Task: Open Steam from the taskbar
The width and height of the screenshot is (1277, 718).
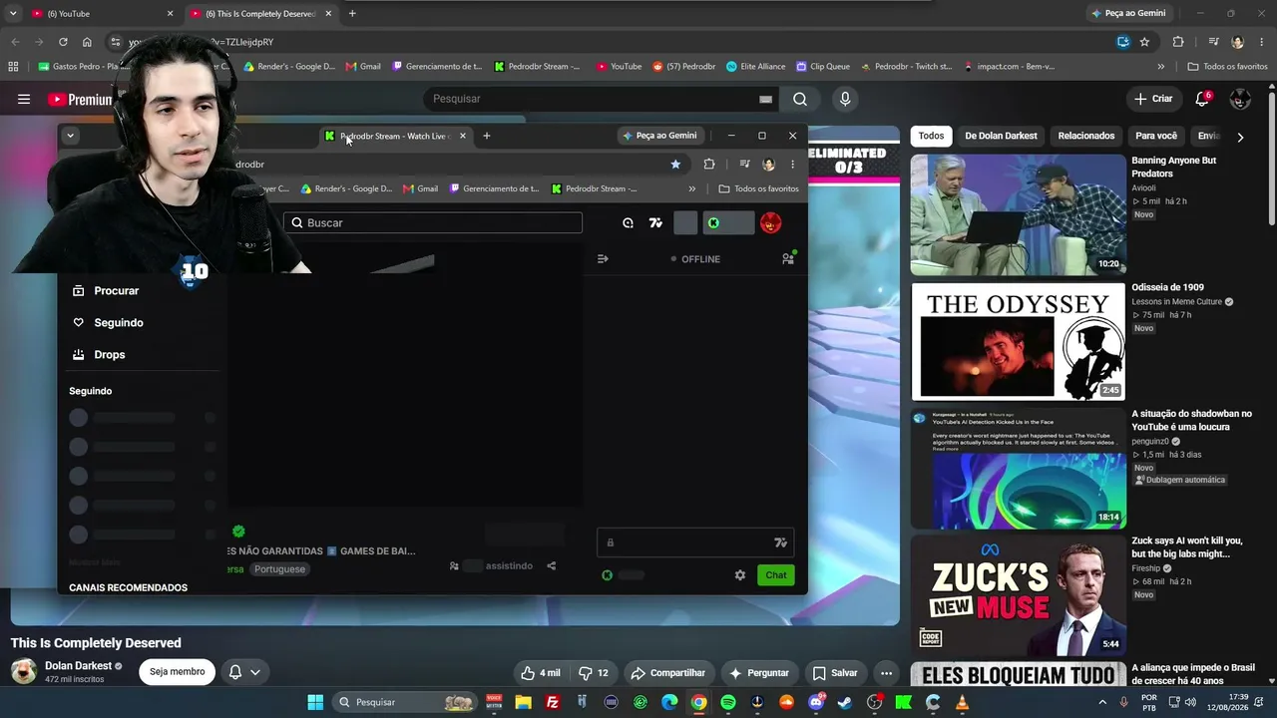Action: click(x=845, y=702)
